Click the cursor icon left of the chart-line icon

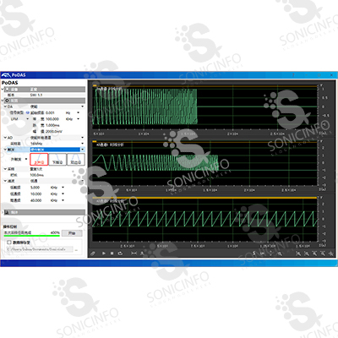point(254,253)
